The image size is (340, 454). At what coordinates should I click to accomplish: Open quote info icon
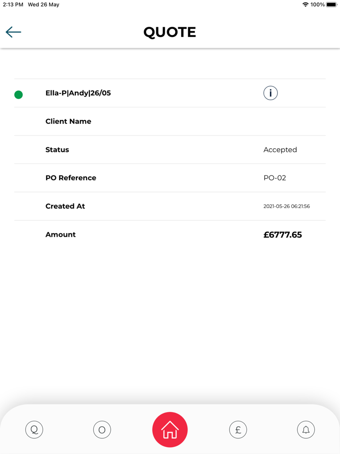pos(271,93)
